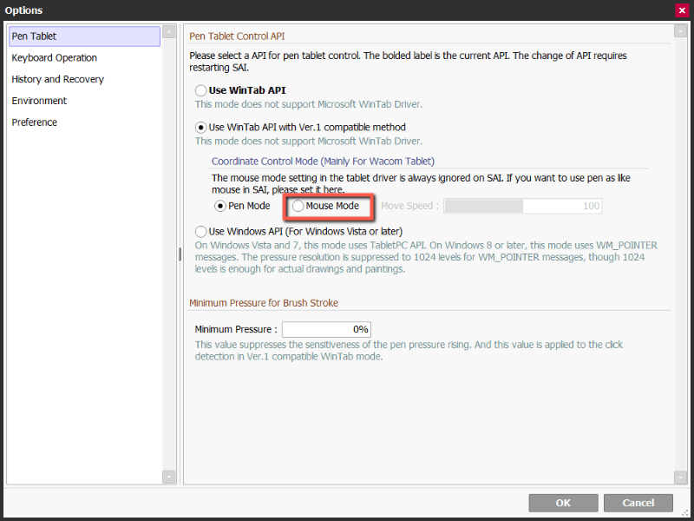Select Pen Mode radio option

tap(220, 206)
